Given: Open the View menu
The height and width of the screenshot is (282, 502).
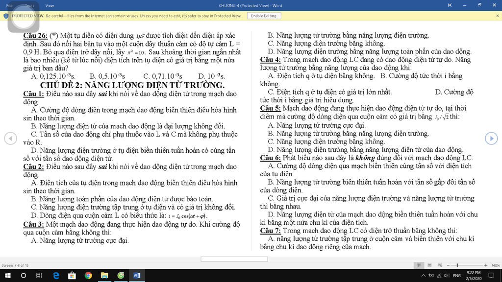Looking at the screenshot, I should click(x=50, y=5).
